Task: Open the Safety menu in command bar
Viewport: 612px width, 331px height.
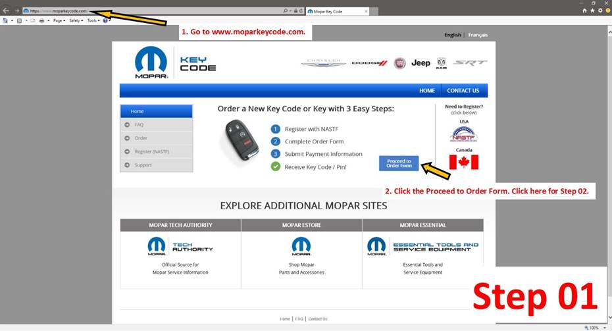Action: 76,20
